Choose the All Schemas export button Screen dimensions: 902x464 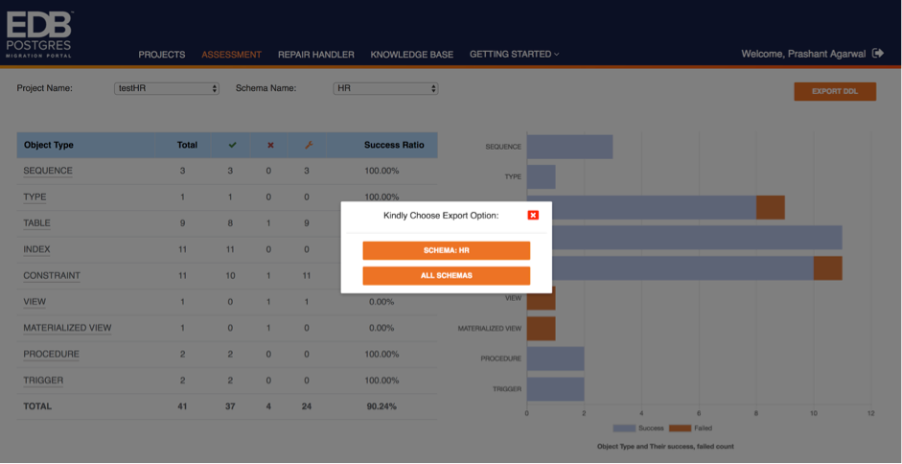pyautogui.click(x=446, y=275)
